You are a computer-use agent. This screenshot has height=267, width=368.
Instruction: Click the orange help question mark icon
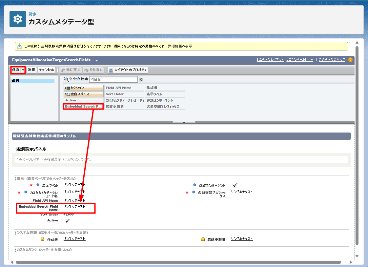[350, 60]
